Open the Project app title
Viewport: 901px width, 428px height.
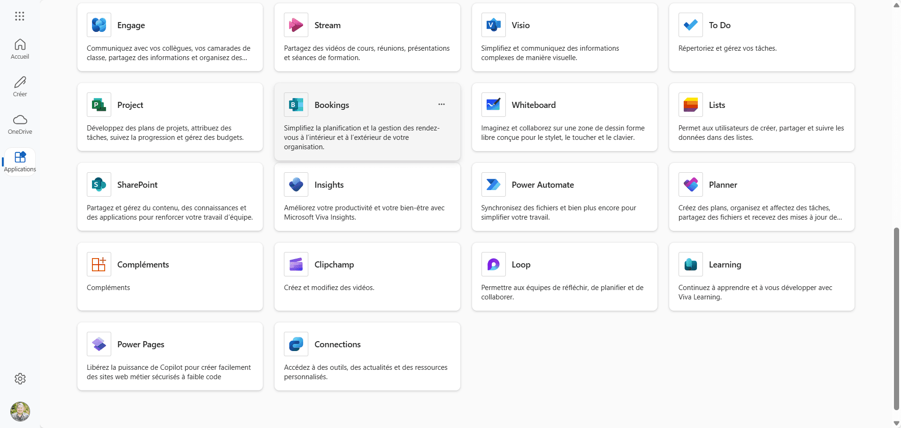pyautogui.click(x=130, y=105)
